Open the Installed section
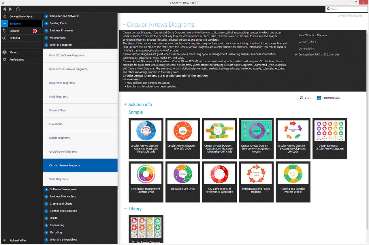 point(21,38)
